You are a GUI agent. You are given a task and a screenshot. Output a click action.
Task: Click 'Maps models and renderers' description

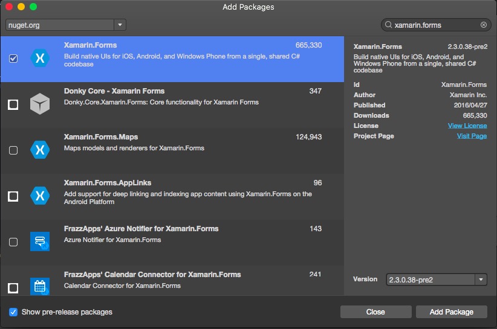coord(134,148)
